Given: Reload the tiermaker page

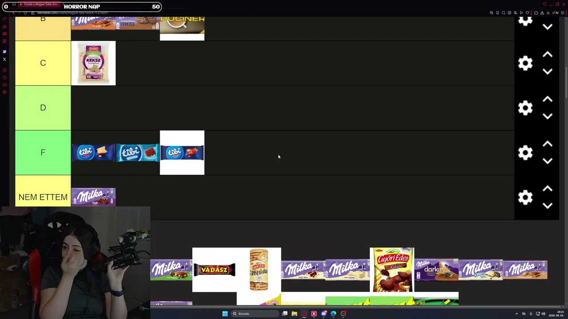Looking at the screenshot, I should pos(25,13).
